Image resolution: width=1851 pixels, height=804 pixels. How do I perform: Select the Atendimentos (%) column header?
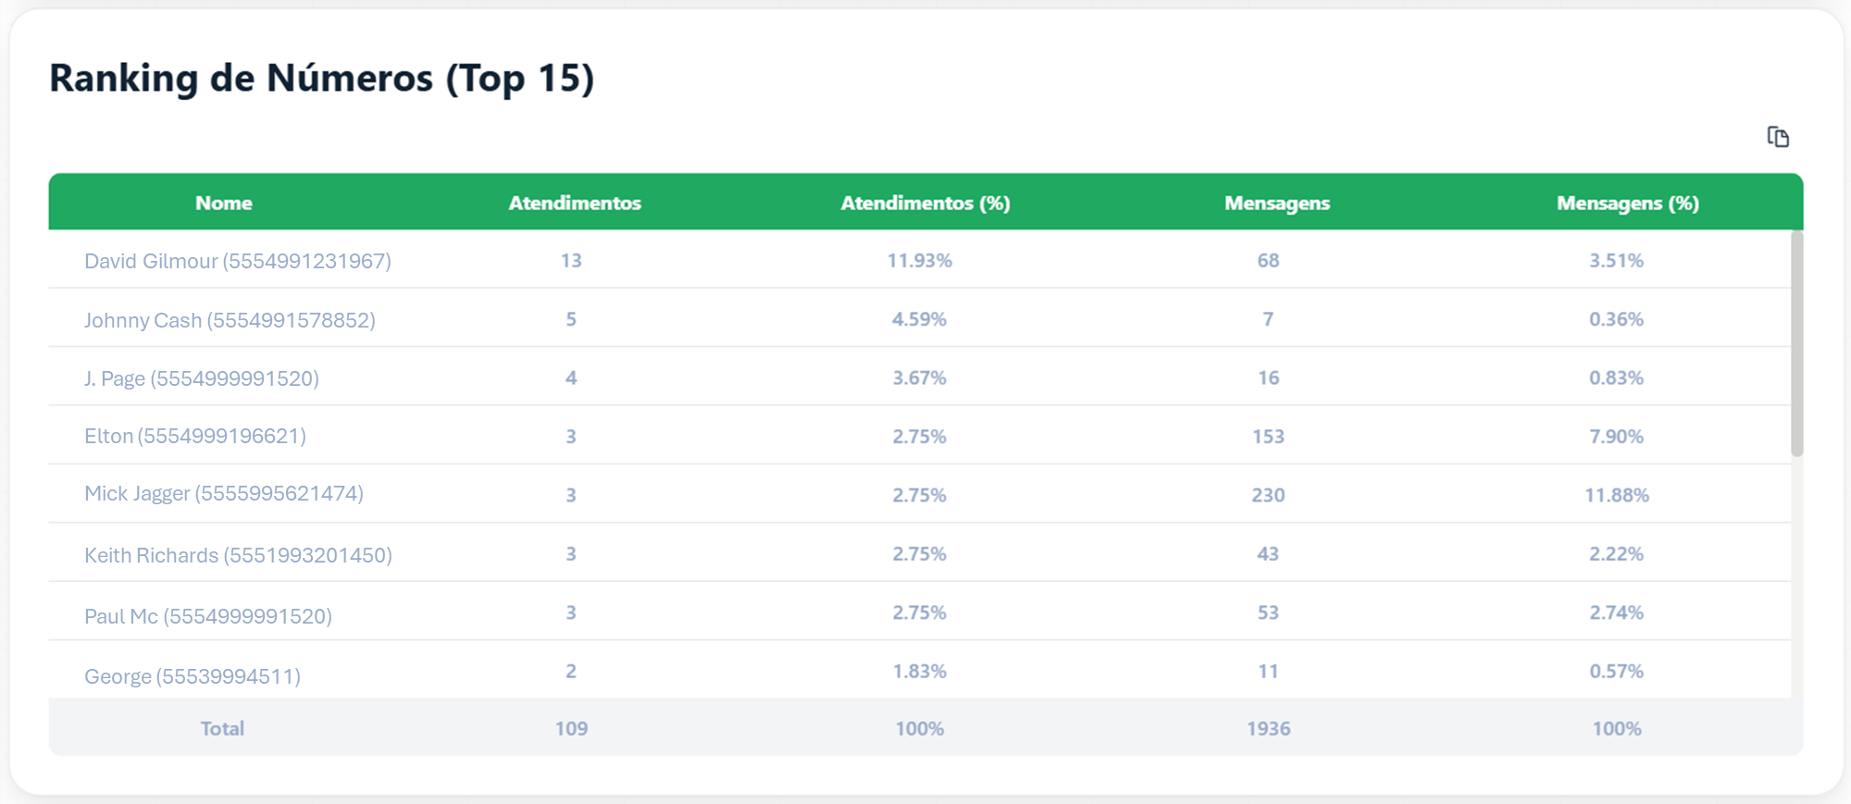[x=925, y=203]
